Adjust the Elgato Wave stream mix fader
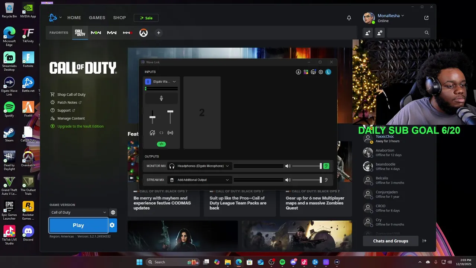476x268 pixels. (170, 112)
